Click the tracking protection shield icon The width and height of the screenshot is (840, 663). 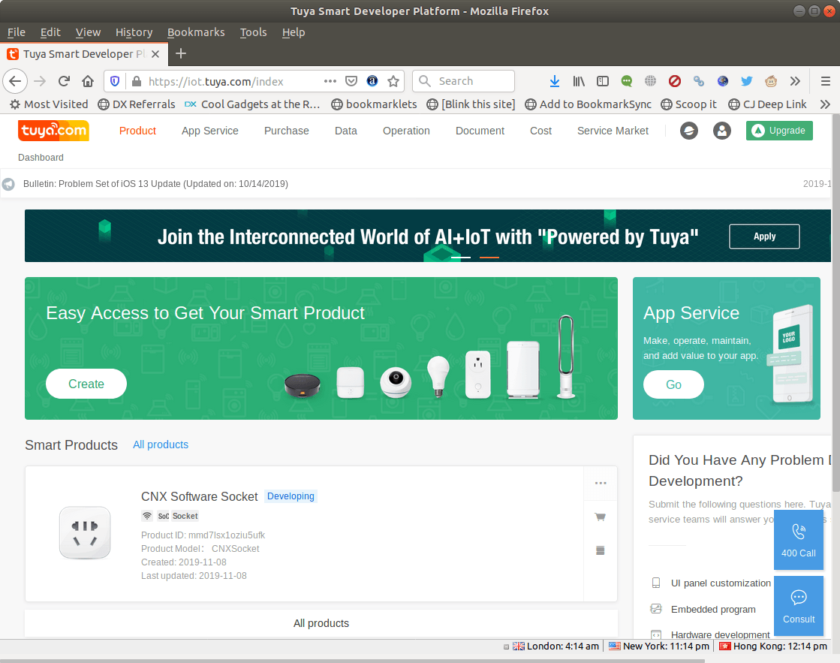tap(115, 82)
